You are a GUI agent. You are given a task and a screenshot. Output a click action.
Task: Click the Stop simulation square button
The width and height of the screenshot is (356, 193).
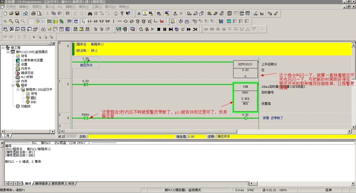point(159,29)
